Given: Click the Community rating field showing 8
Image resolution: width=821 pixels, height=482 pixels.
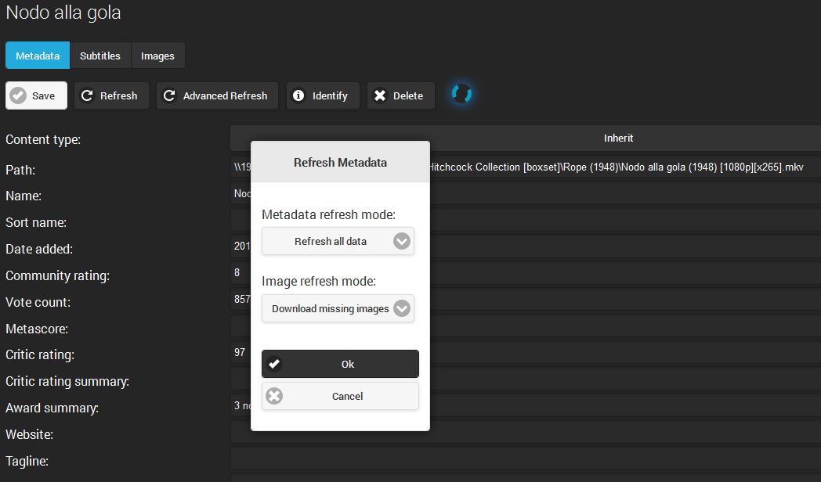Looking at the screenshot, I should tap(525, 273).
